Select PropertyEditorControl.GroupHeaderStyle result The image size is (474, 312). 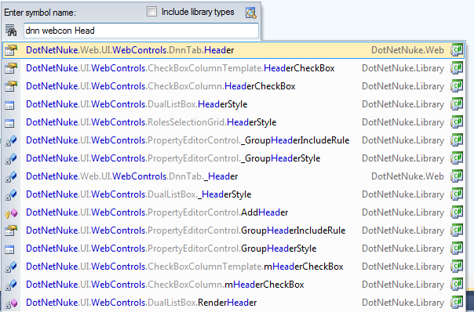click(233, 249)
